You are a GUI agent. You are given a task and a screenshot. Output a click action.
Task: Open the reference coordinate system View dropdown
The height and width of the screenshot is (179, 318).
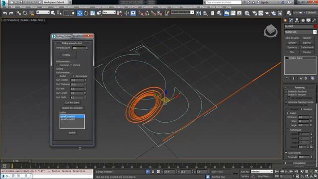109,12
